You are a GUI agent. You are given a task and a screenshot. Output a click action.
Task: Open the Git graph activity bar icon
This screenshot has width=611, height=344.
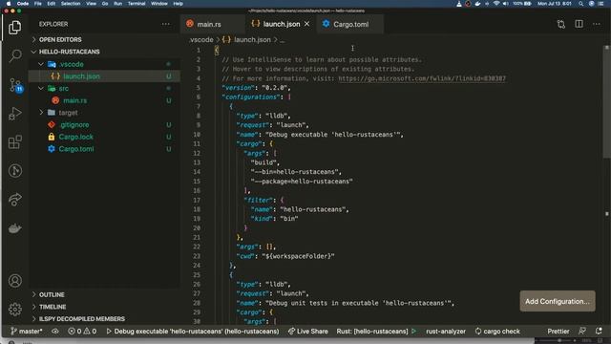coord(15,171)
